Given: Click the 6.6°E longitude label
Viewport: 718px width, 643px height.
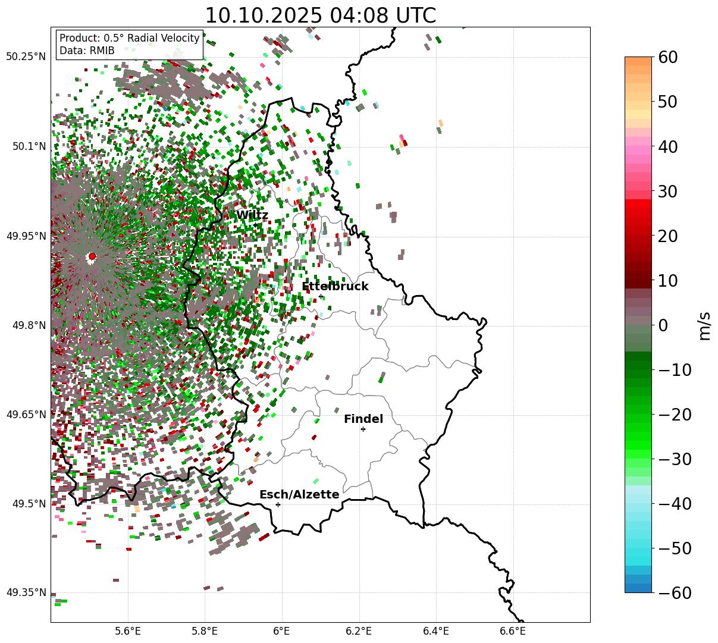Looking at the screenshot, I should [513, 631].
